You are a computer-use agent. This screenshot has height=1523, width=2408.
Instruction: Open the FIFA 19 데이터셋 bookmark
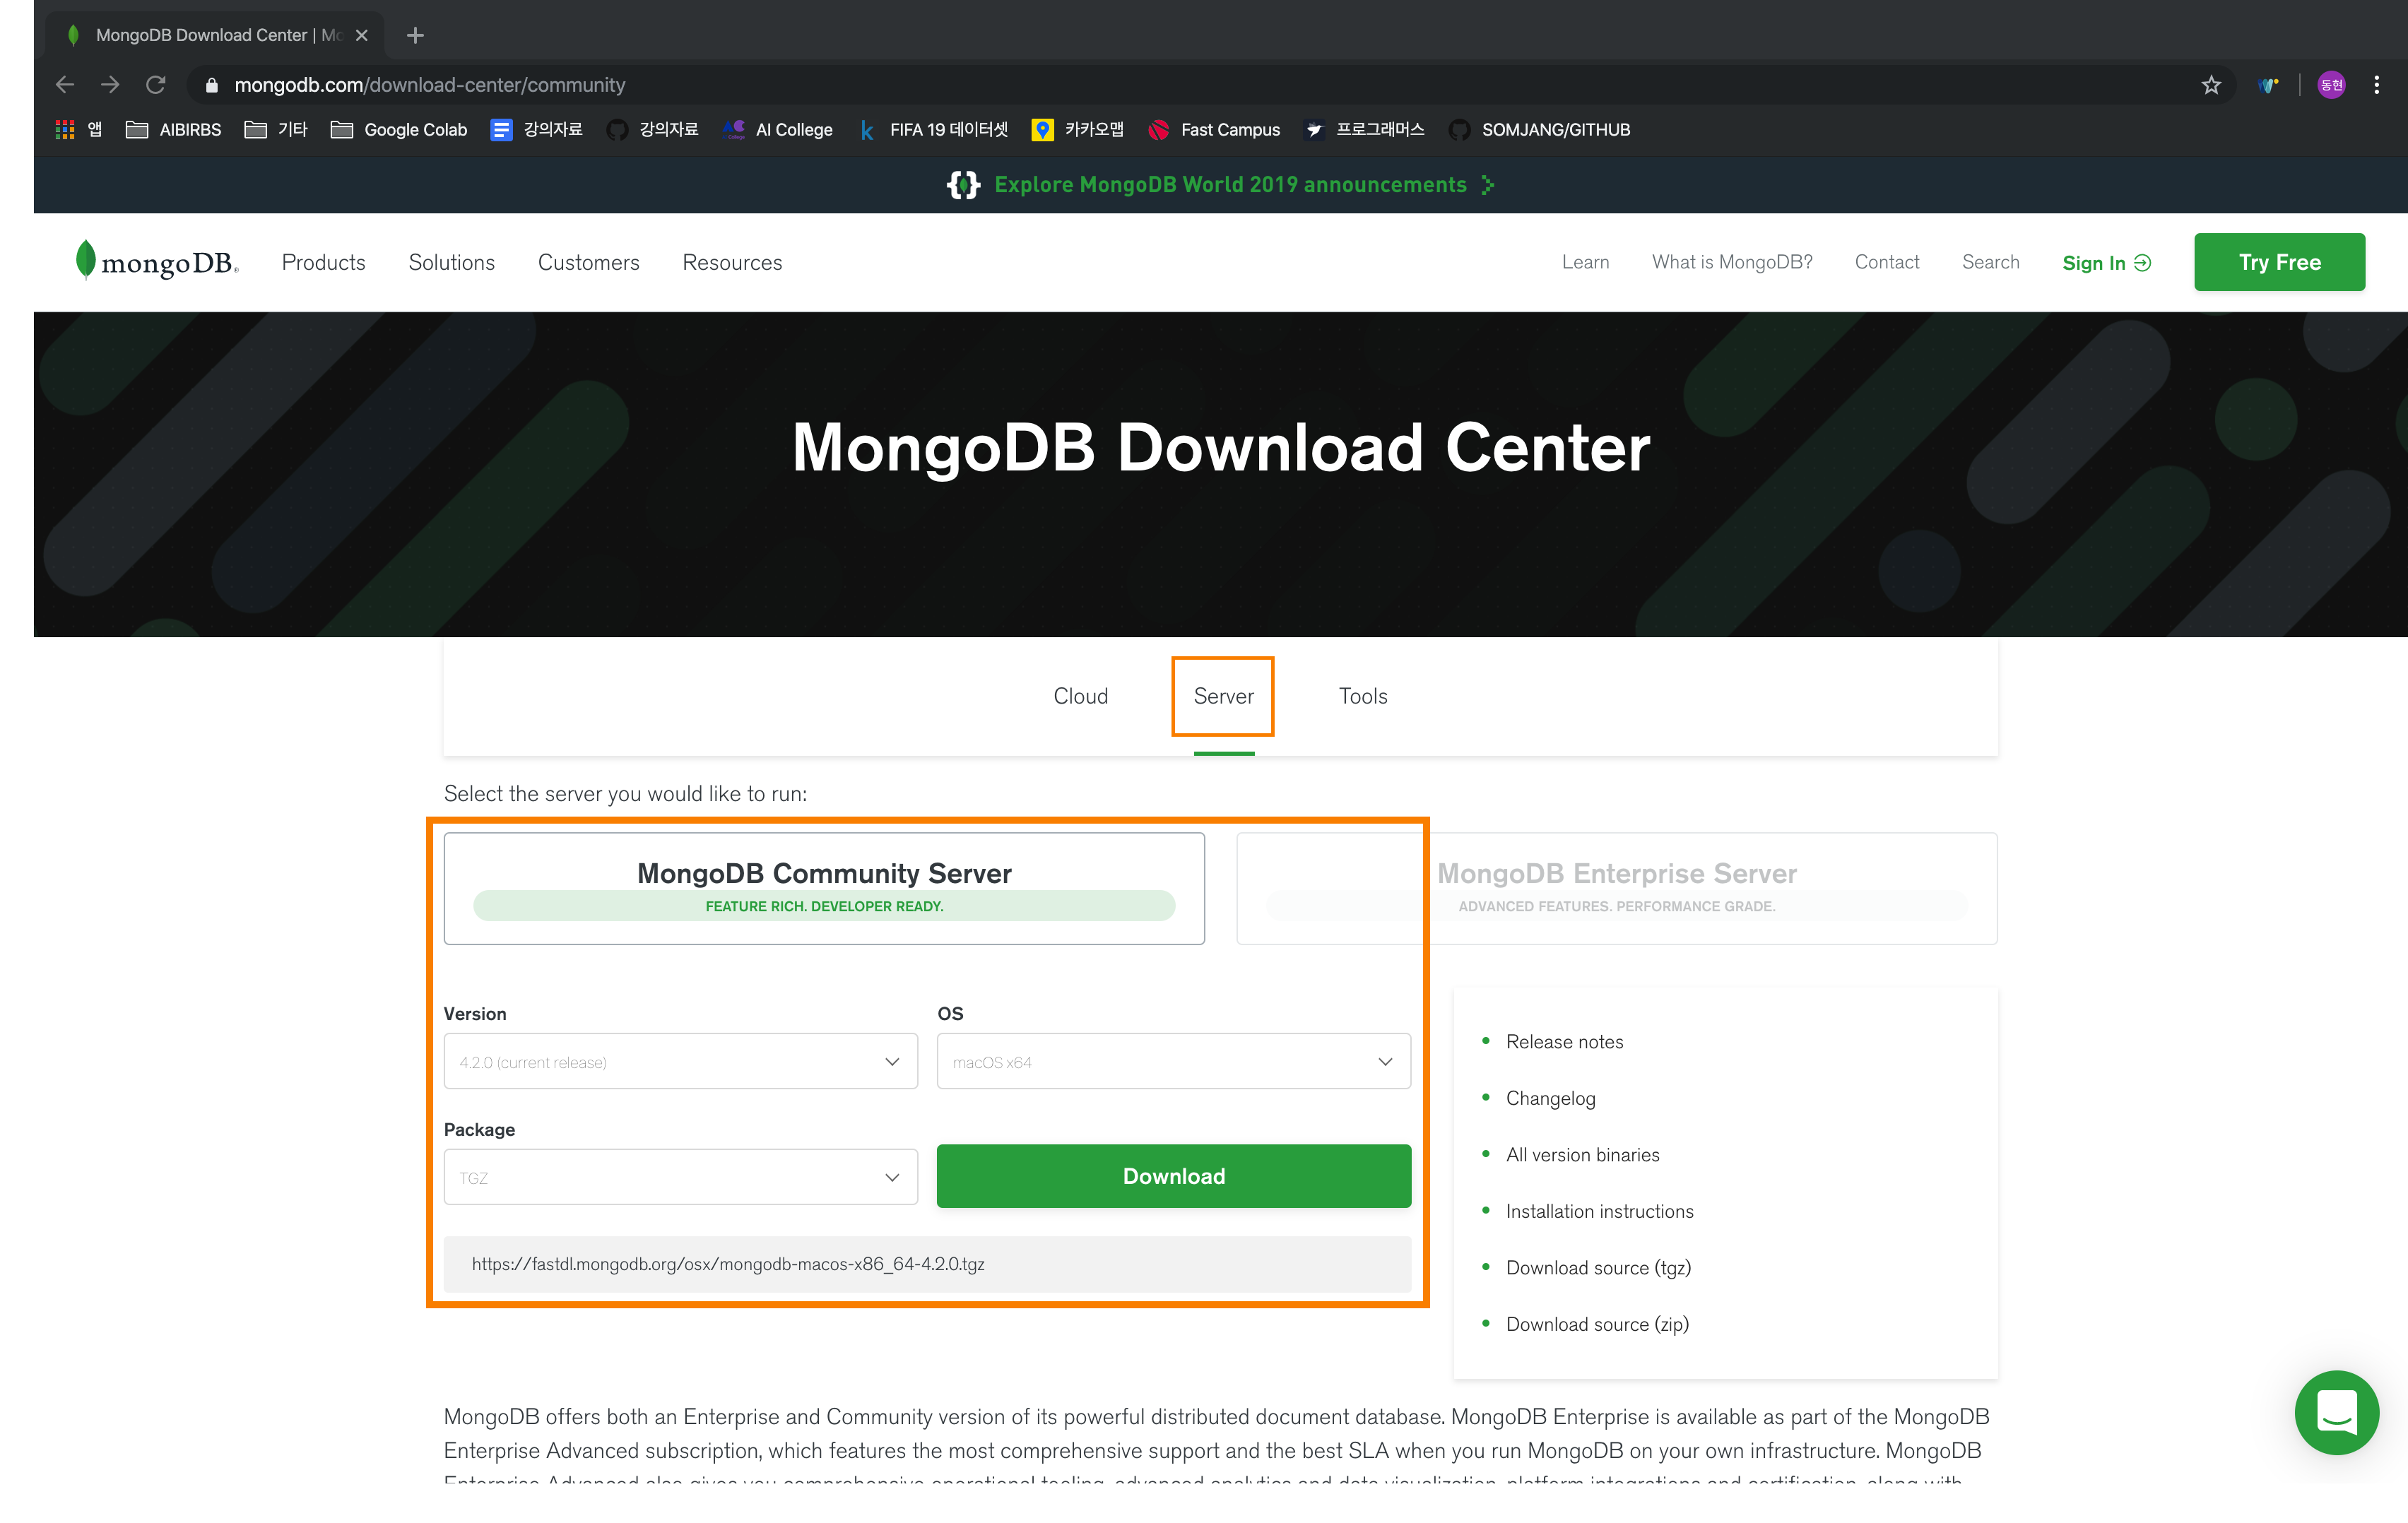point(933,130)
